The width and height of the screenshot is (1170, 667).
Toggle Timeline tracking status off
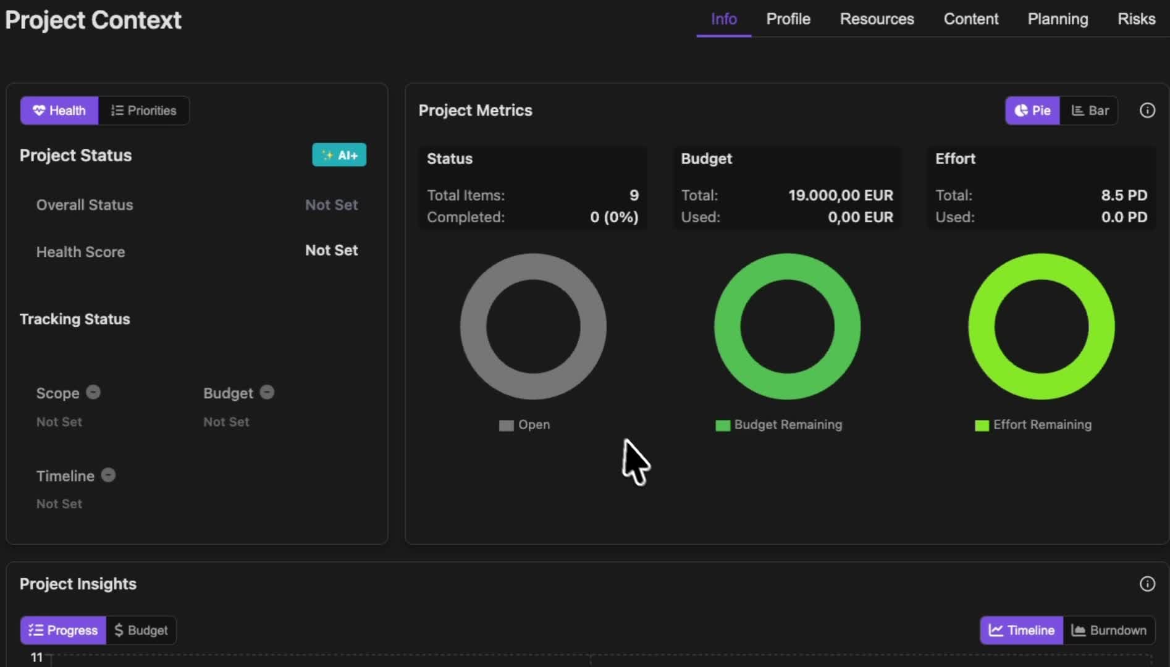108,475
